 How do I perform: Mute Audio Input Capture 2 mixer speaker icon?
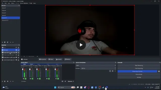point(56,79)
